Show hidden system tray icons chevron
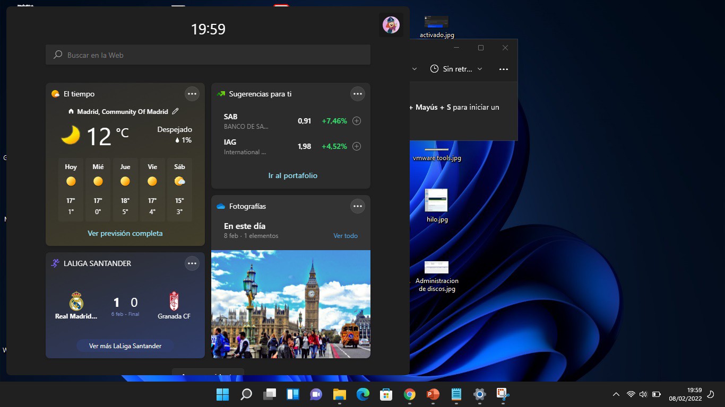 click(616, 394)
